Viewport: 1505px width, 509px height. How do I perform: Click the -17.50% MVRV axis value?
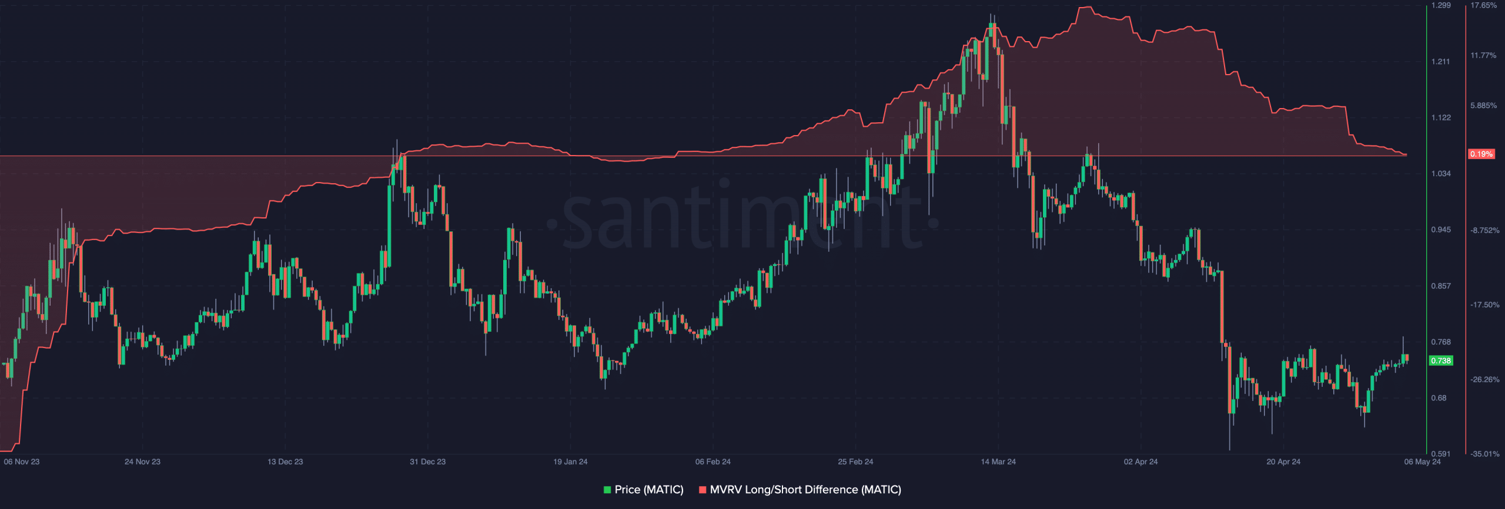coord(1485,305)
